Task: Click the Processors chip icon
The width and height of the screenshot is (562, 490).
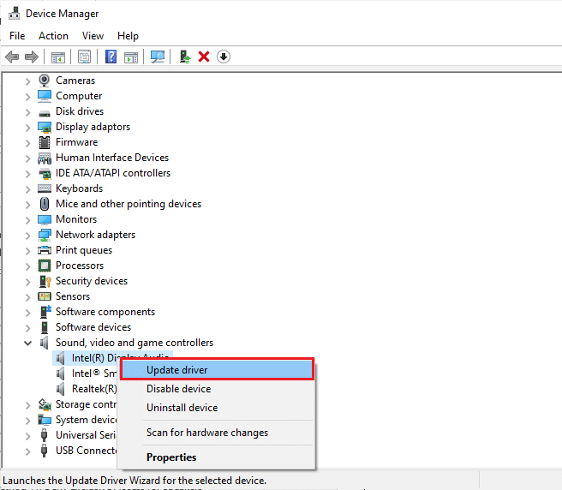Action: point(44,266)
